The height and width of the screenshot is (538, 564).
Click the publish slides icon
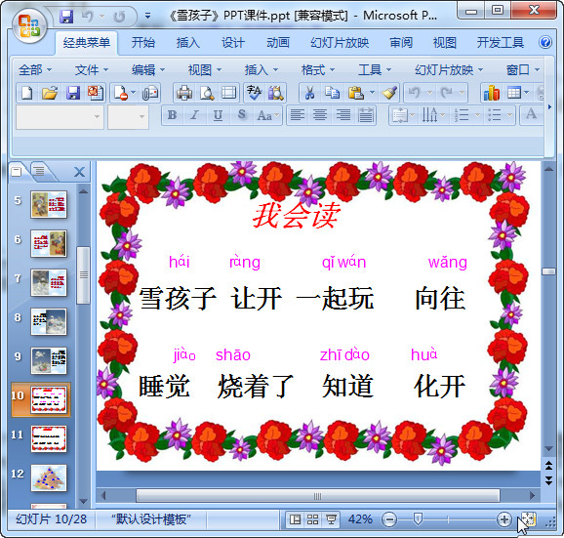pos(96,93)
